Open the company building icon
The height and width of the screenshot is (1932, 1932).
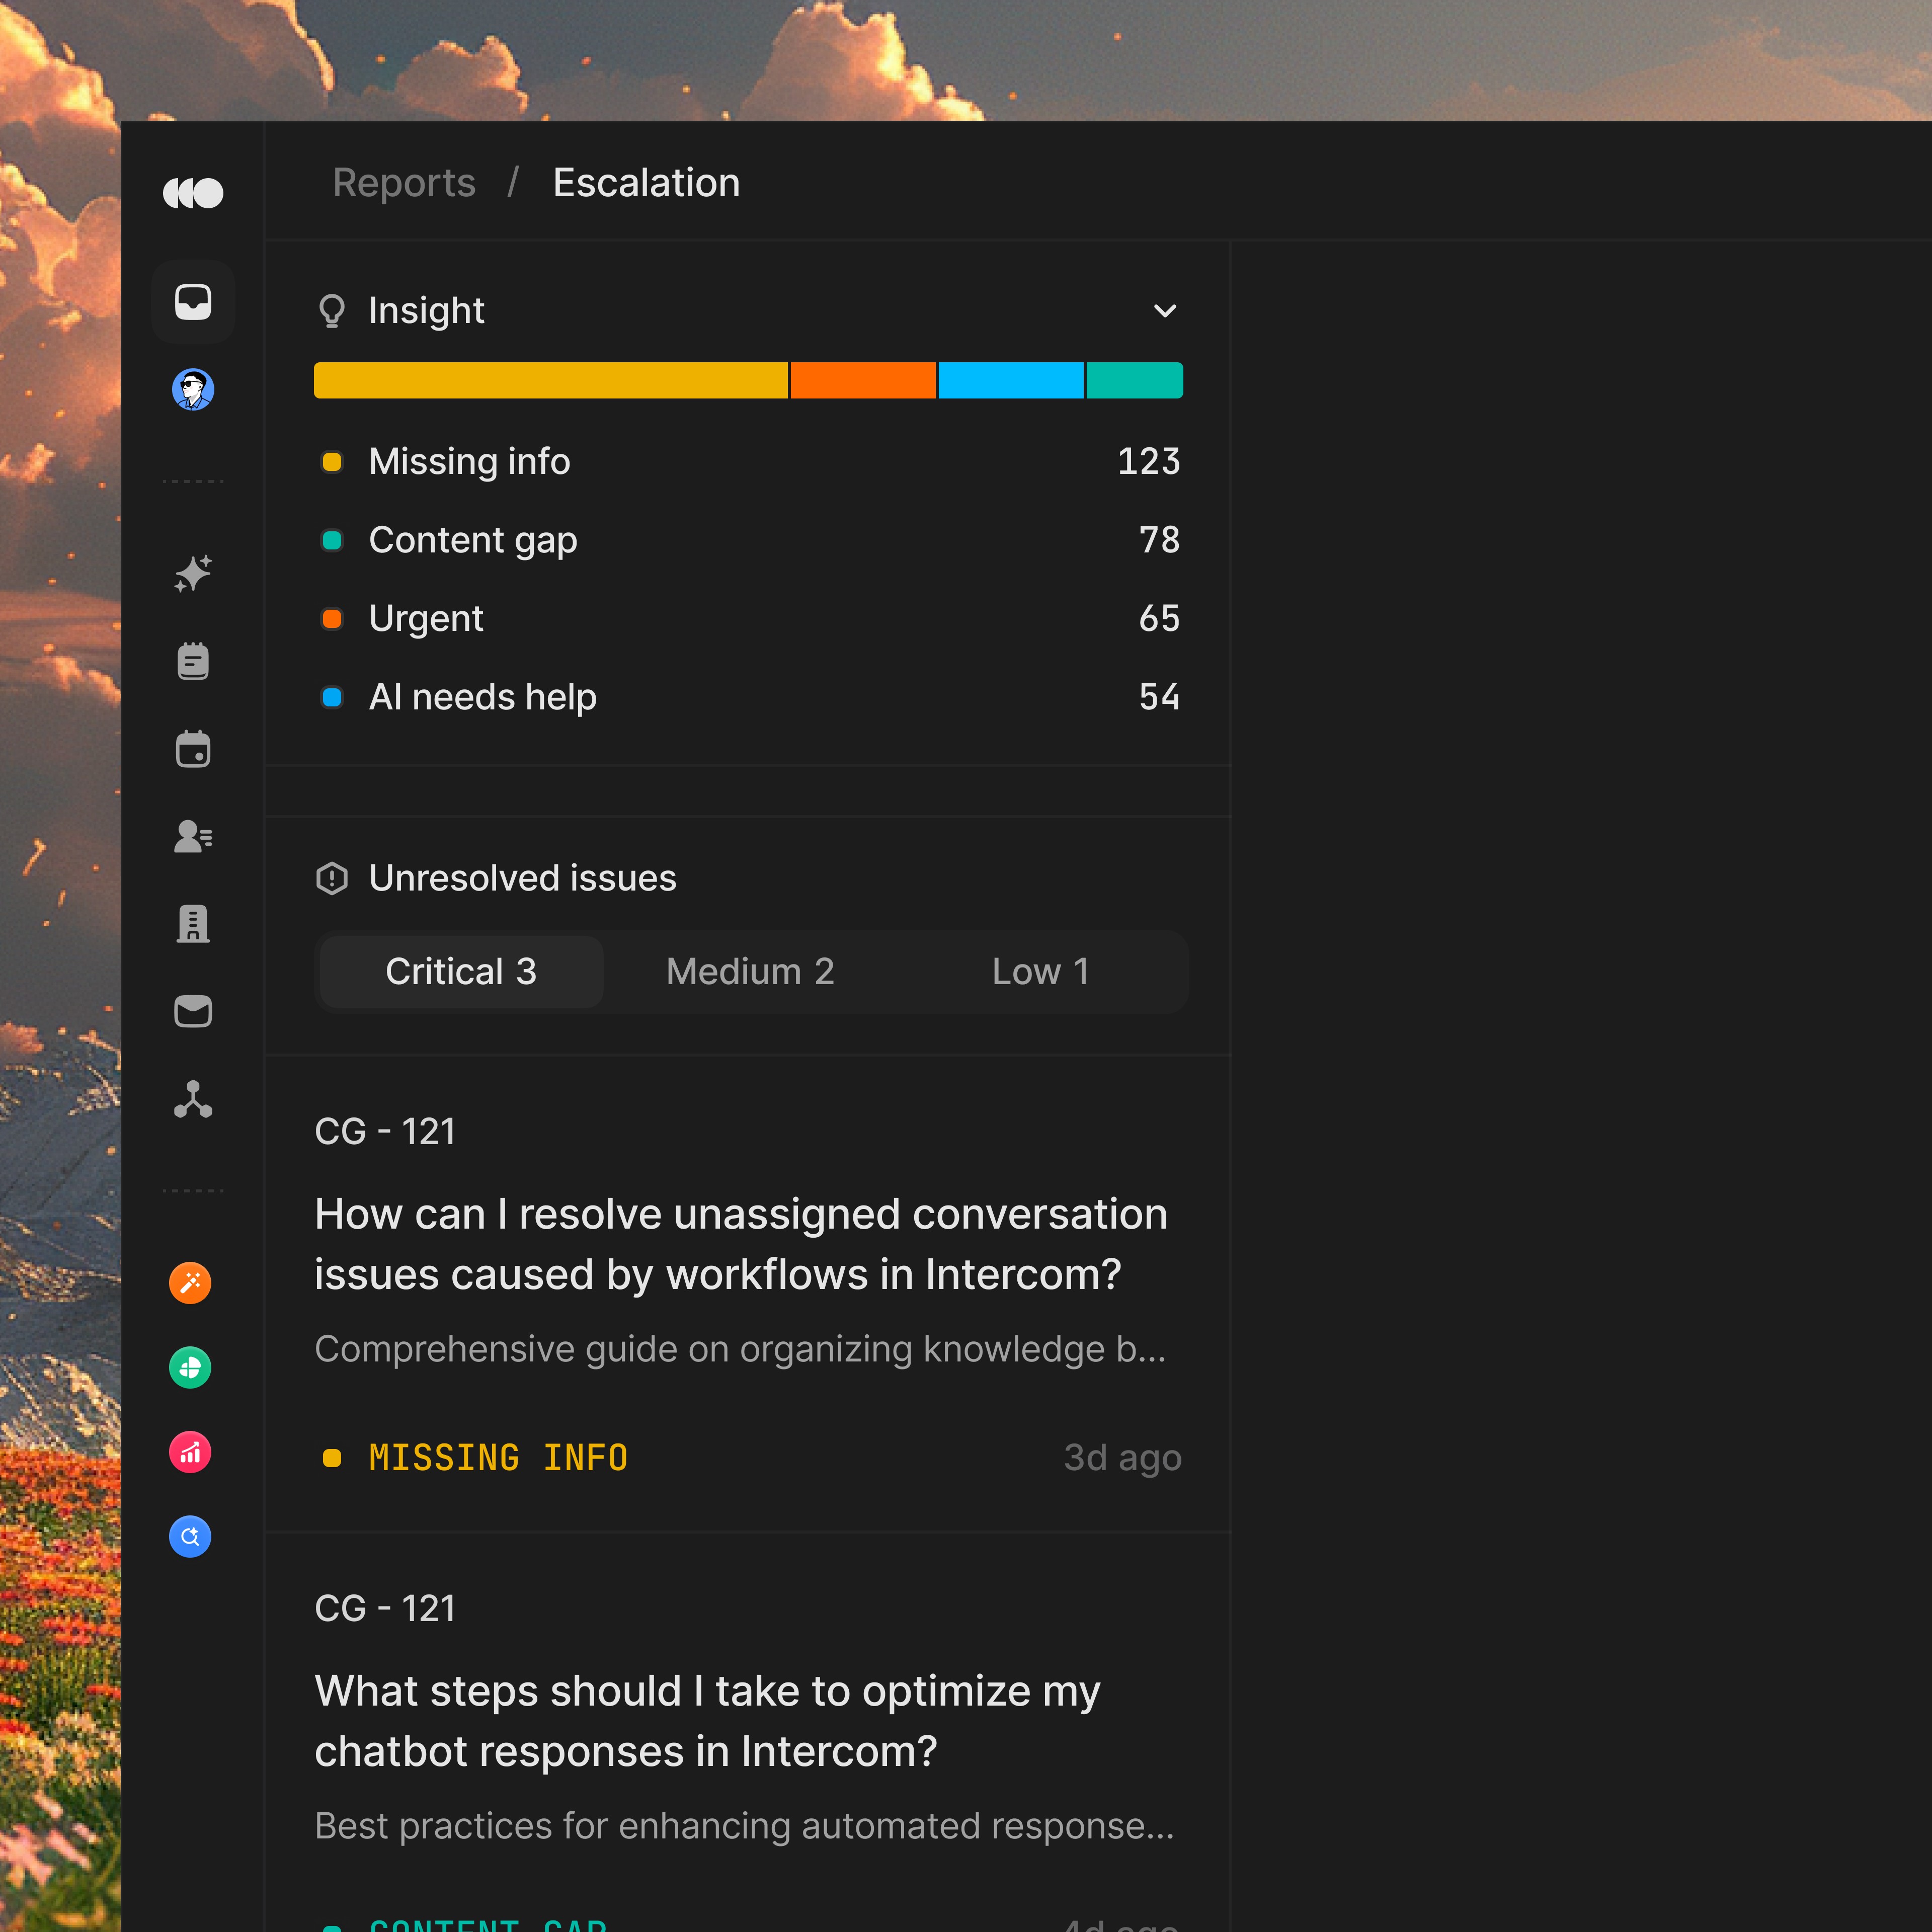(x=193, y=924)
